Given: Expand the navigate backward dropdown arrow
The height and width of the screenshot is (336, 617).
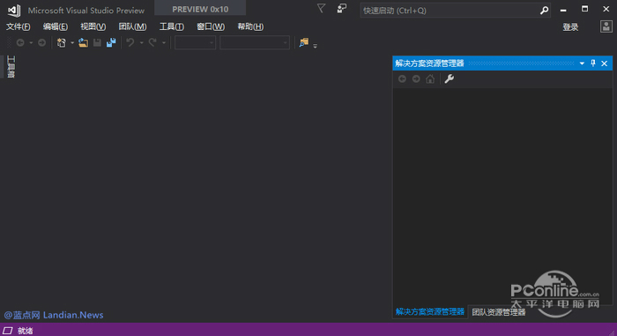Looking at the screenshot, I should tap(31, 42).
